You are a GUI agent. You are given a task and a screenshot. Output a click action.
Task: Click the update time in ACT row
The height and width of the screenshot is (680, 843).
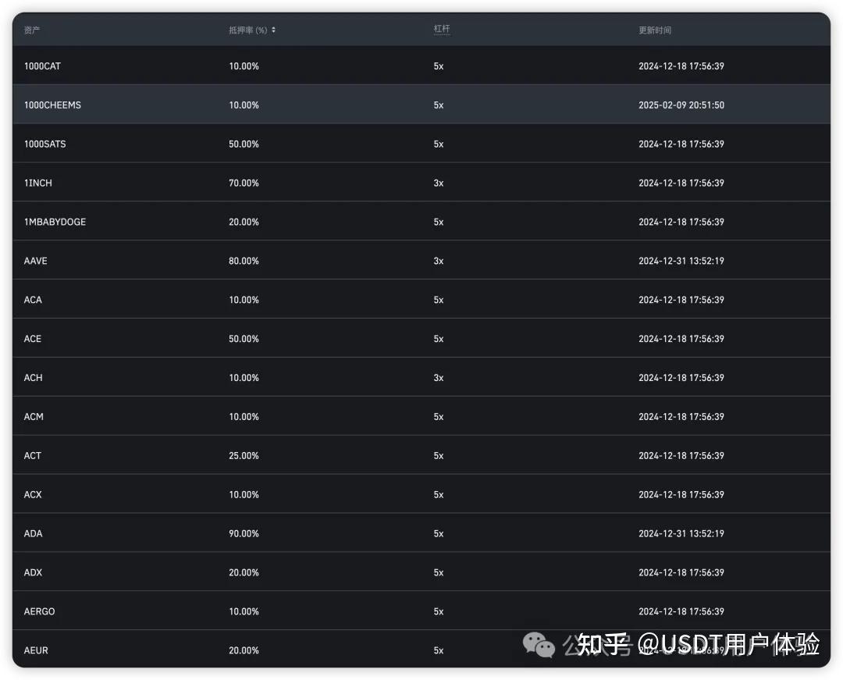click(681, 456)
